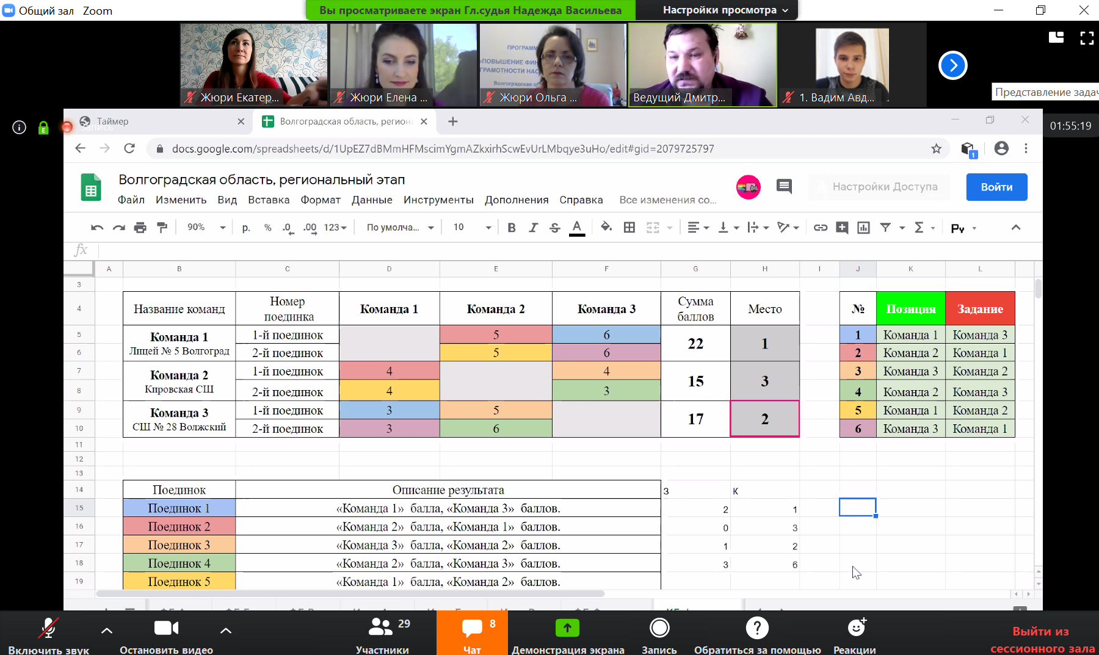
Task: Unmute microphone with Включить звук
Action: pos(48,635)
